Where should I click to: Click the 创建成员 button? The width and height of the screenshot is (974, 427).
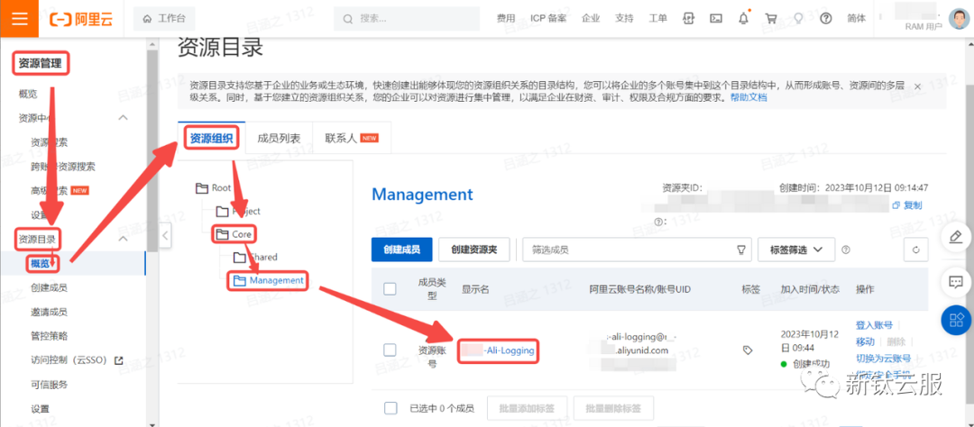pyautogui.click(x=402, y=250)
